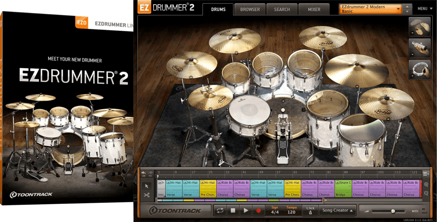Click bar 81 on the timeline ruler
Image resolution: width=437 pixels, height=222 pixels.
click(329, 172)
